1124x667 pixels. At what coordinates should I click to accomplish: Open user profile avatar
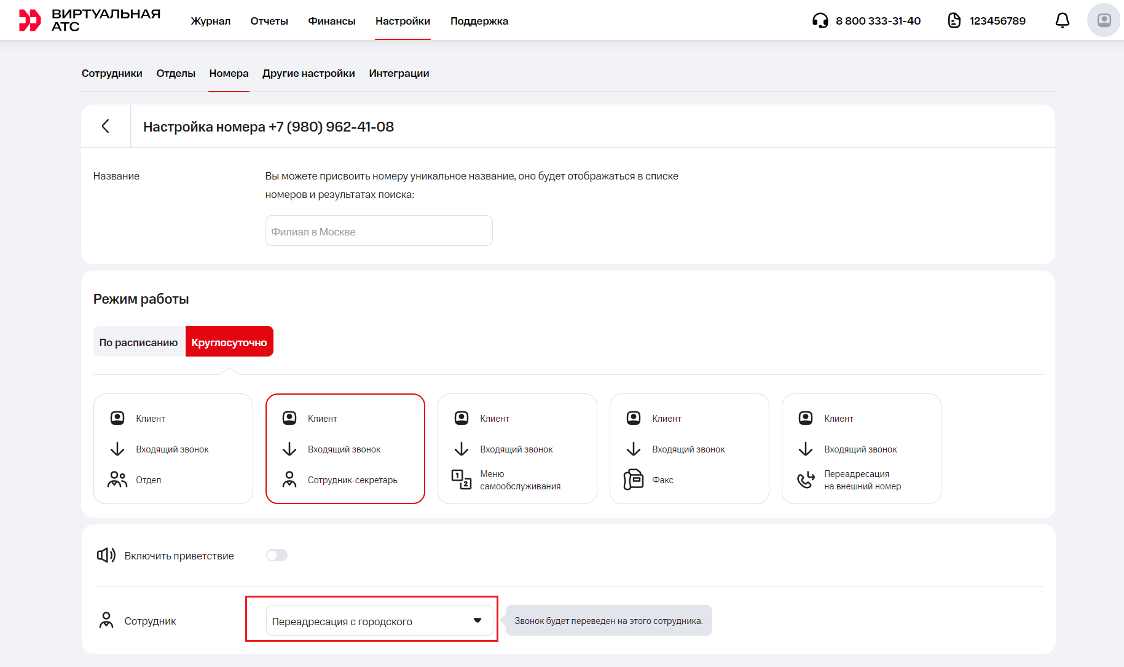pos(1103,20)
